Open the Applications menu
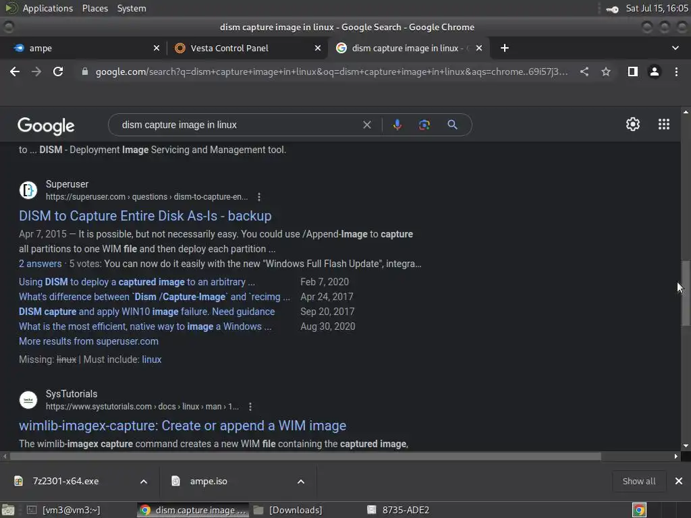This screenshot has width=691, height=518. (48, 8)
